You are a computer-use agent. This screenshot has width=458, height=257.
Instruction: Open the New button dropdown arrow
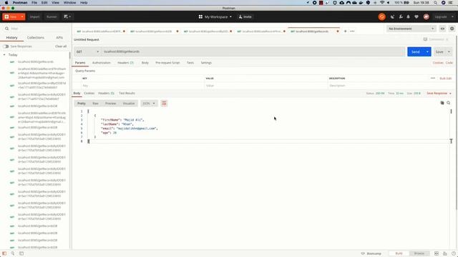[x=22, y=17]
